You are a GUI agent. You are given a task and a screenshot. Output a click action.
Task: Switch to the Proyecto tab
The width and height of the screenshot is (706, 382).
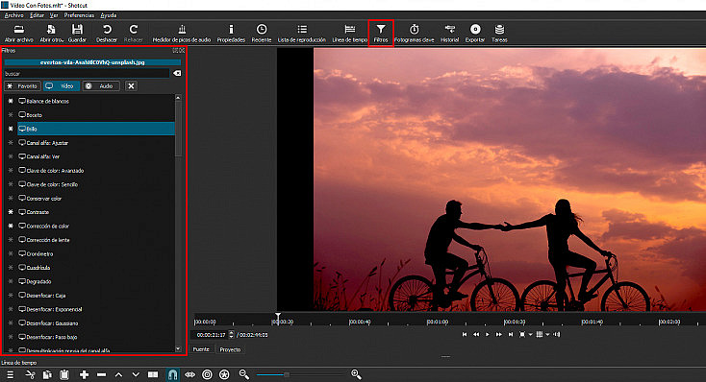click(230, 349)
